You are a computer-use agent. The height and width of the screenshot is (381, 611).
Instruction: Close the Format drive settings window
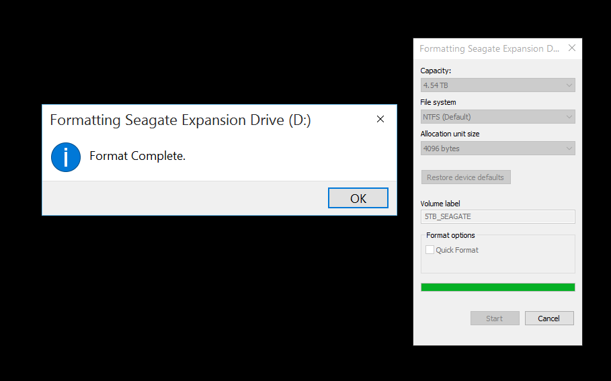[x=571, y=48]
